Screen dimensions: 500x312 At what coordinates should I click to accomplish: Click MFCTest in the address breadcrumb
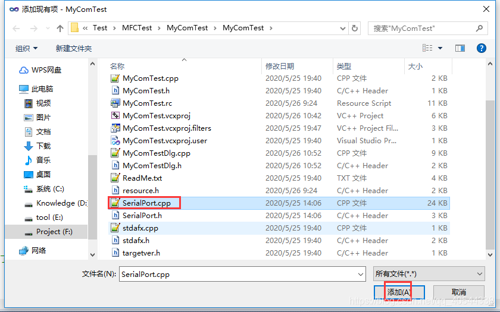137,28
